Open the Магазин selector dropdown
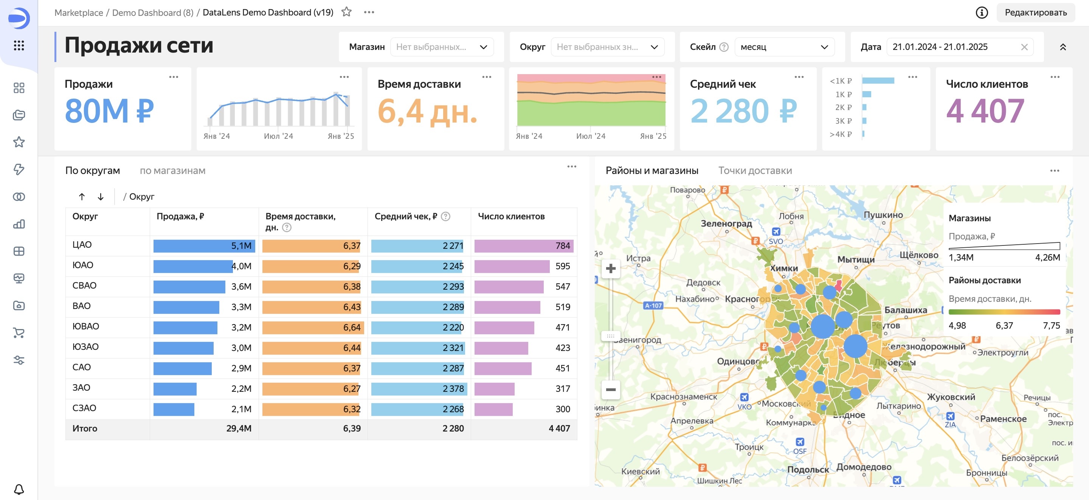The height and width of the screenshot is (500, 1089). point(442,47)
